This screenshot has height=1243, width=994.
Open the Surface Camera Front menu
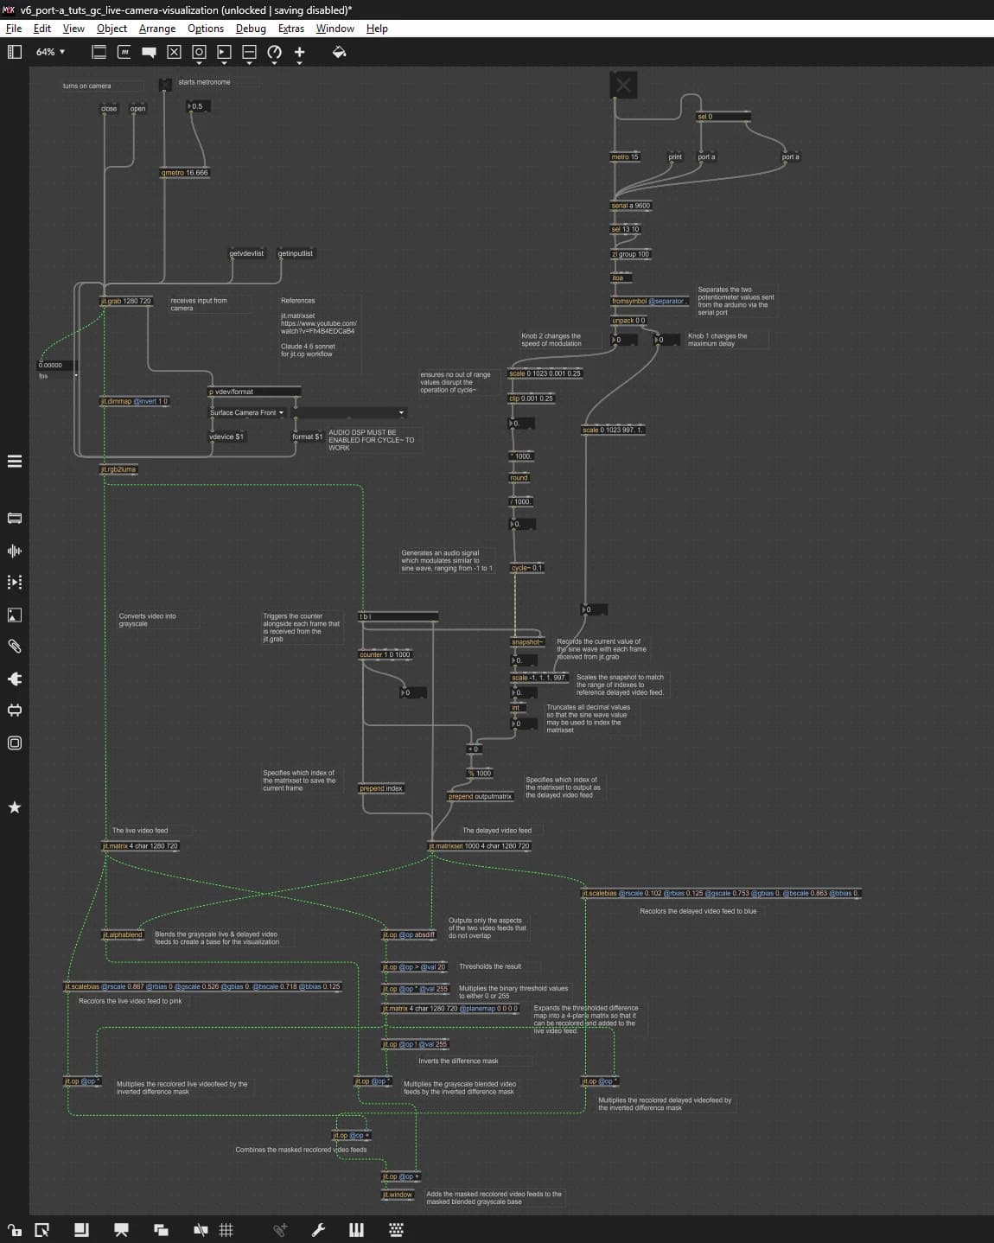[x=247, y=412]
